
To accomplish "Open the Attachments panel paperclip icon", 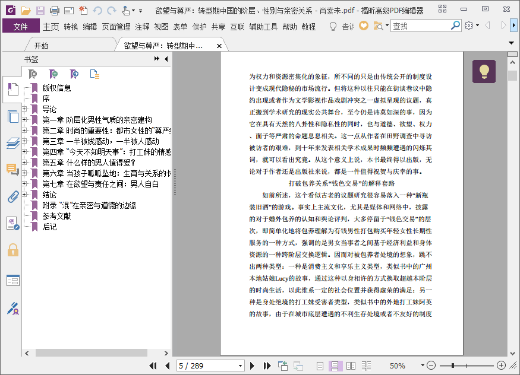I will point(12,196).
